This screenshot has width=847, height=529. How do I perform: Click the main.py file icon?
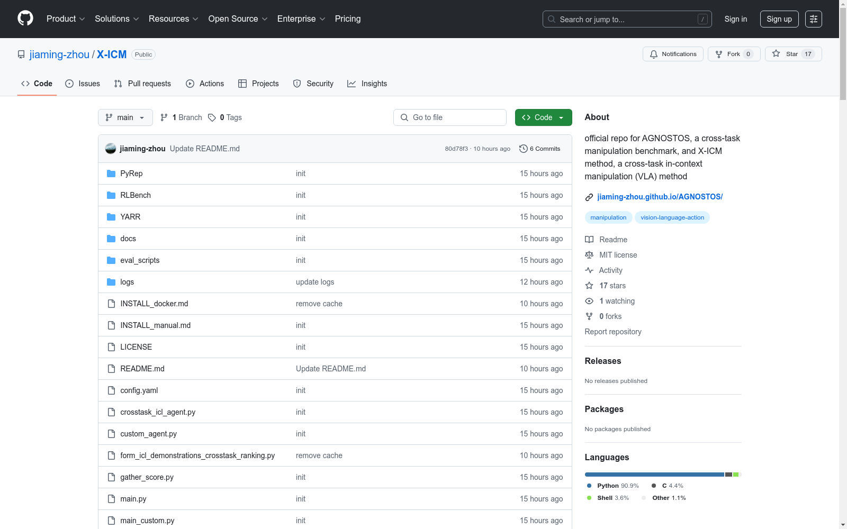pos(111,499)
